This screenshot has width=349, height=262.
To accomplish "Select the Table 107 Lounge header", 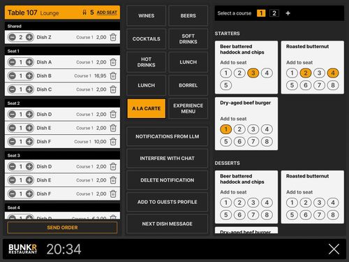I will (x=62, y=13).
